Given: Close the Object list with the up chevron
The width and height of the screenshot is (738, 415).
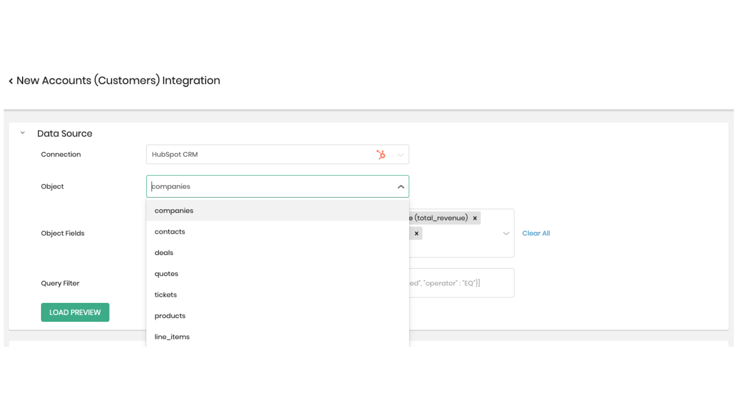Looking at the screenshot, I should [400, 187].
